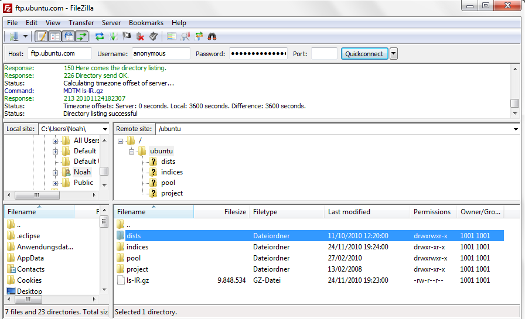The image size is (525, 319).
Task: Click the Host input field
Action: tap(60, 53)
